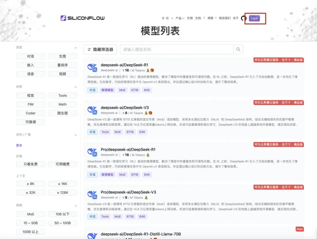
Task: Select the ≥ 32K context filter
Action: click(31, 193)
